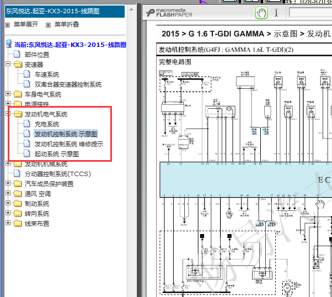This screenshot has height=297, width=332.
Task: Expand the 汽车成员保护装置 tree node
Action: [8, 183]
